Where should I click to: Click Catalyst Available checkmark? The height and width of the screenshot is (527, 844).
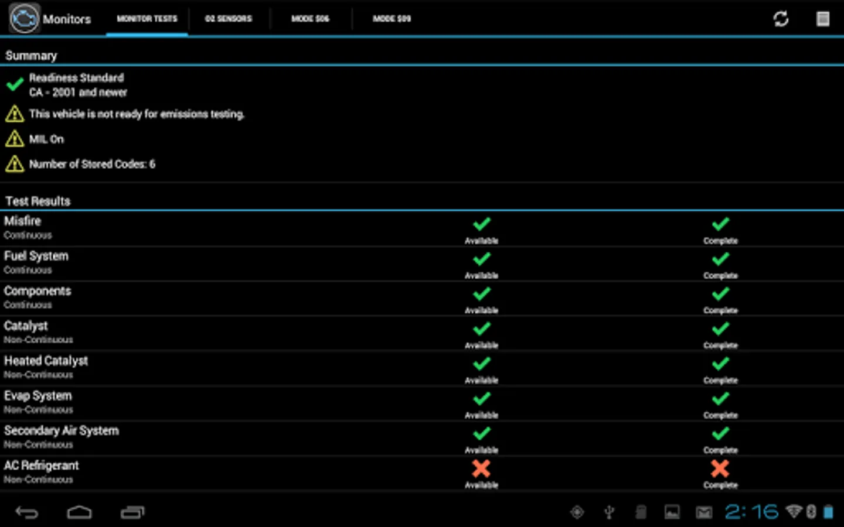point(482,328)
